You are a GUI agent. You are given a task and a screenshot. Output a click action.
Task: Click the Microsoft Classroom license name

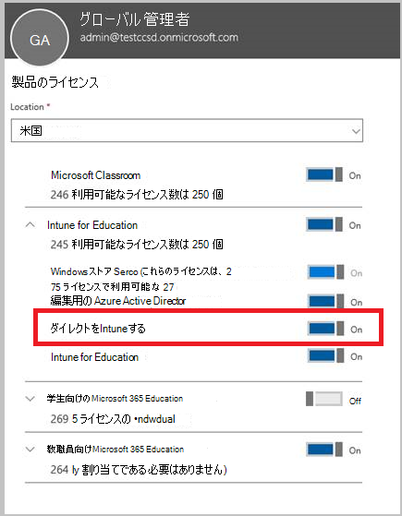(95, 175)
